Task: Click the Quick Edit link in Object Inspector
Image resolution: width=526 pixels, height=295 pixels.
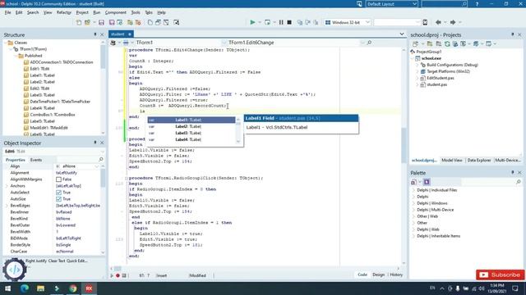Action: click(76, 261)
